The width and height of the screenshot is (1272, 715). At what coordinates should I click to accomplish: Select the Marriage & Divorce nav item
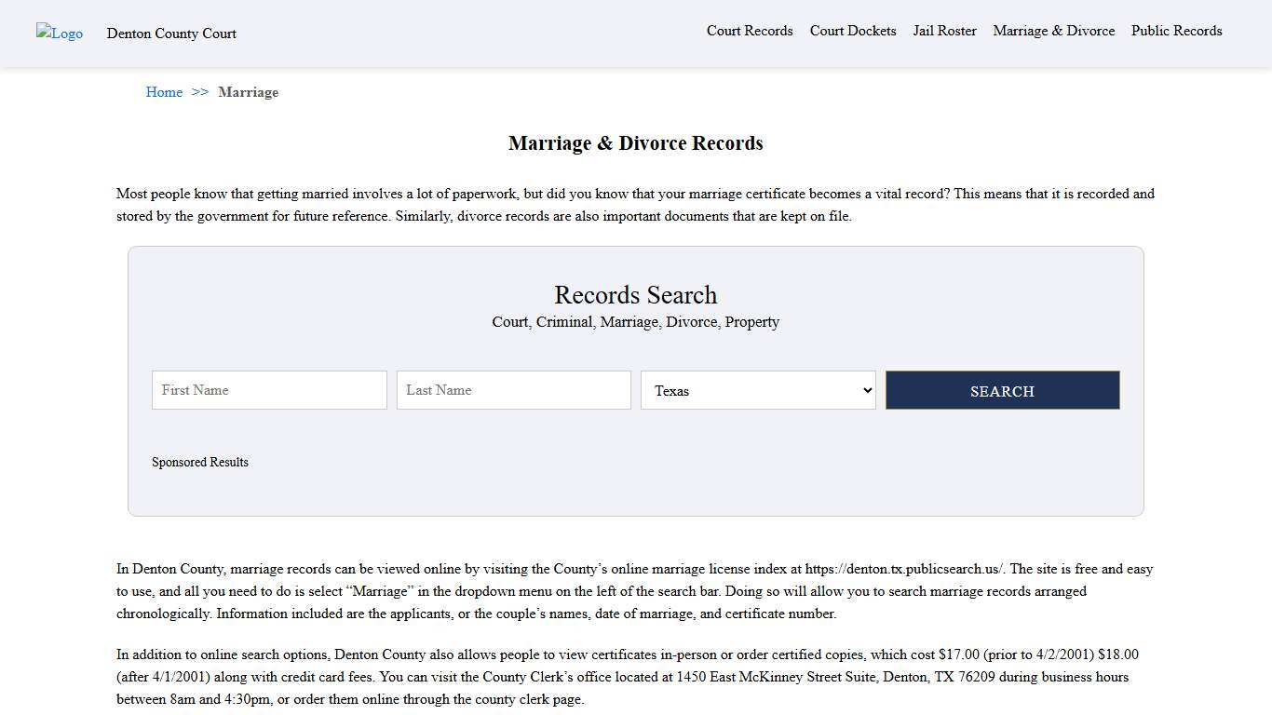tap(1053, 31)
